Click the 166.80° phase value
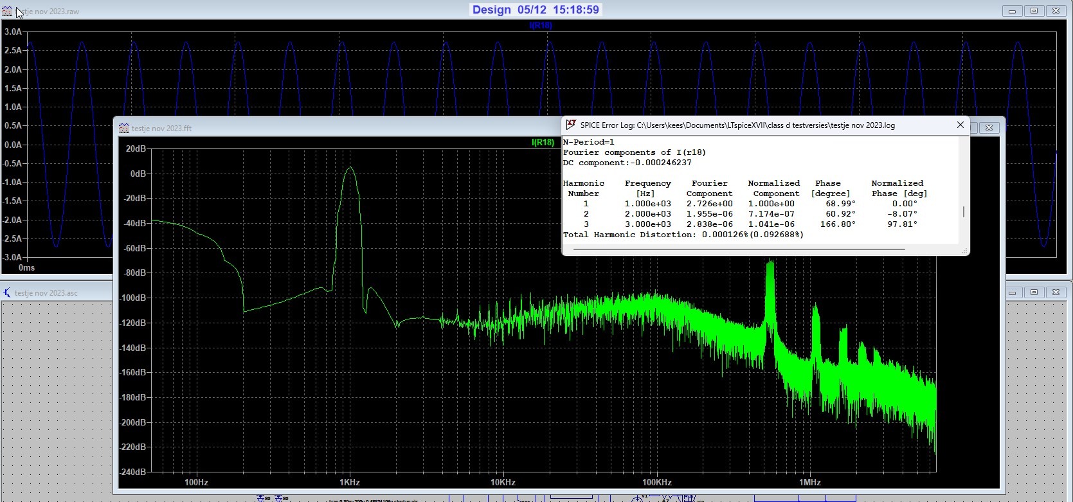 (838, 224)
